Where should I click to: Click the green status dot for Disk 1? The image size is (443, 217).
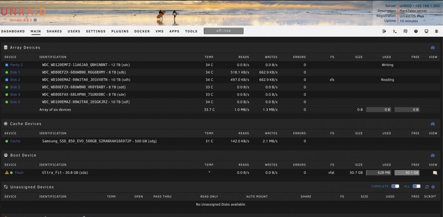7,72
